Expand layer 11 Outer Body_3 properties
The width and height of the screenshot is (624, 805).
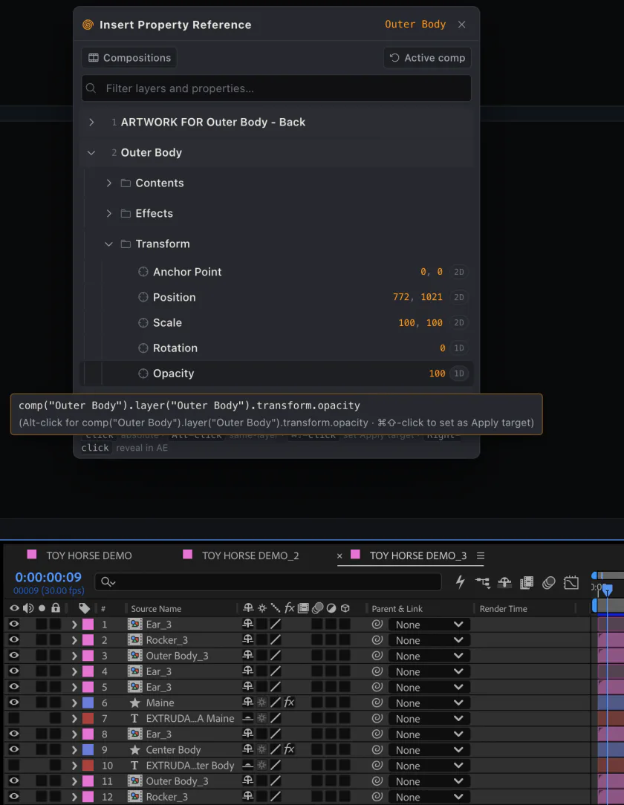[74, 781]
